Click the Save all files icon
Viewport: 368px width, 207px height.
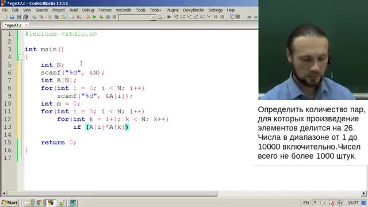[25, 17]
